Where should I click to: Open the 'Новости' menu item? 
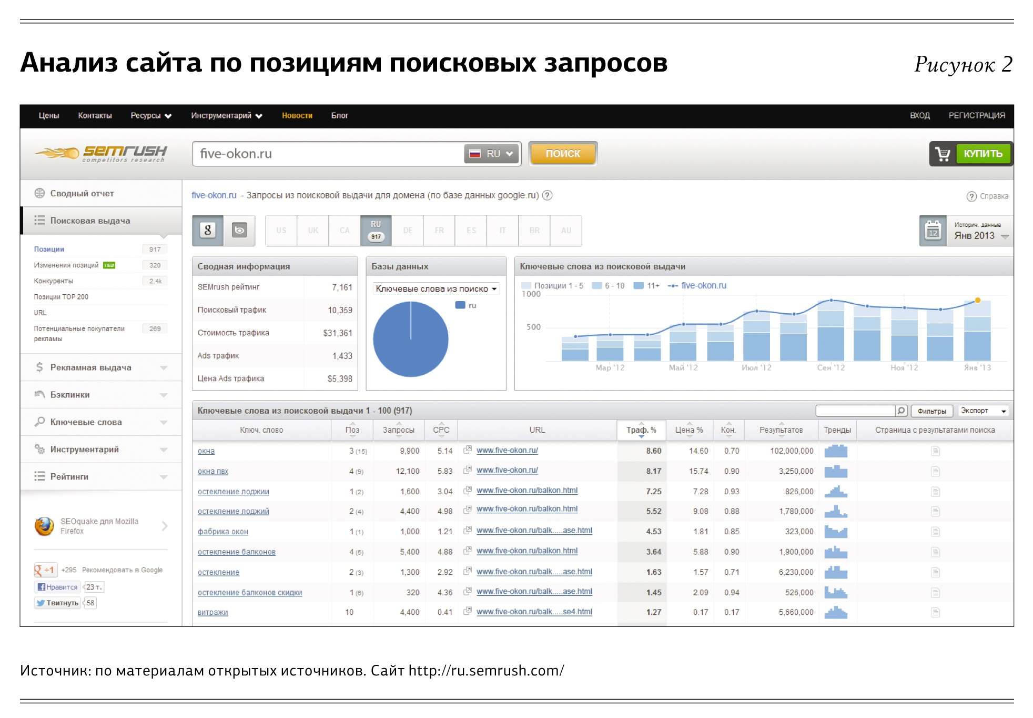point(297,115)
